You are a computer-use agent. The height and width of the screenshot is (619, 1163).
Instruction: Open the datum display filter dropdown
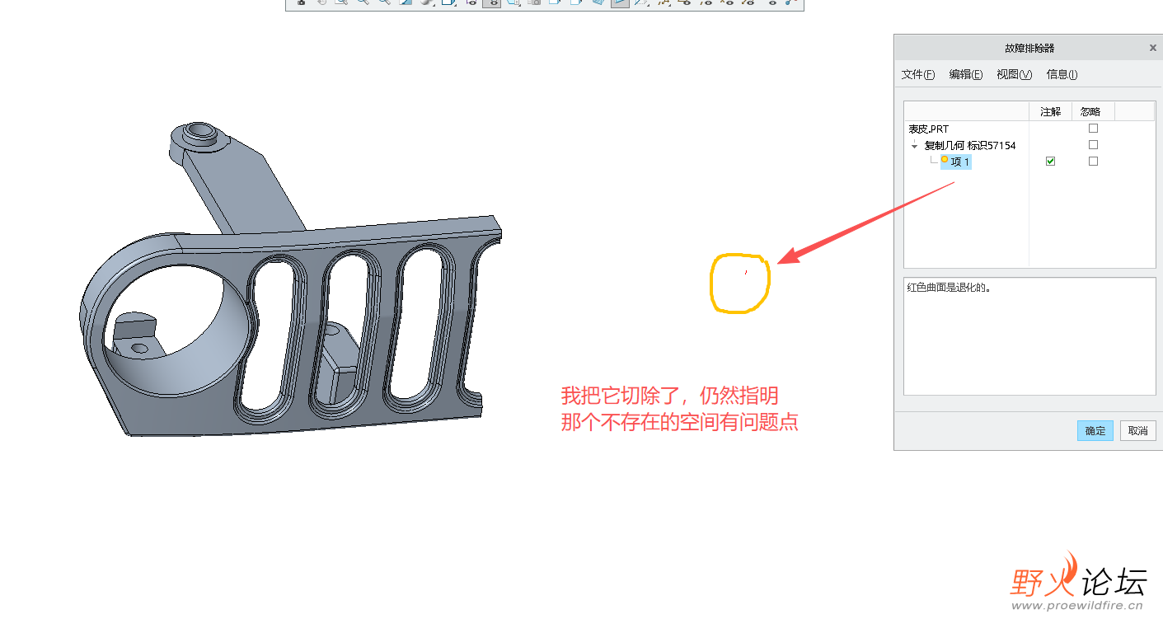[x=669, y=7]
